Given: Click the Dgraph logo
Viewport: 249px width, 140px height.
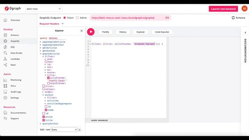Looking at the screenshot, I should [x=12, y=9].
